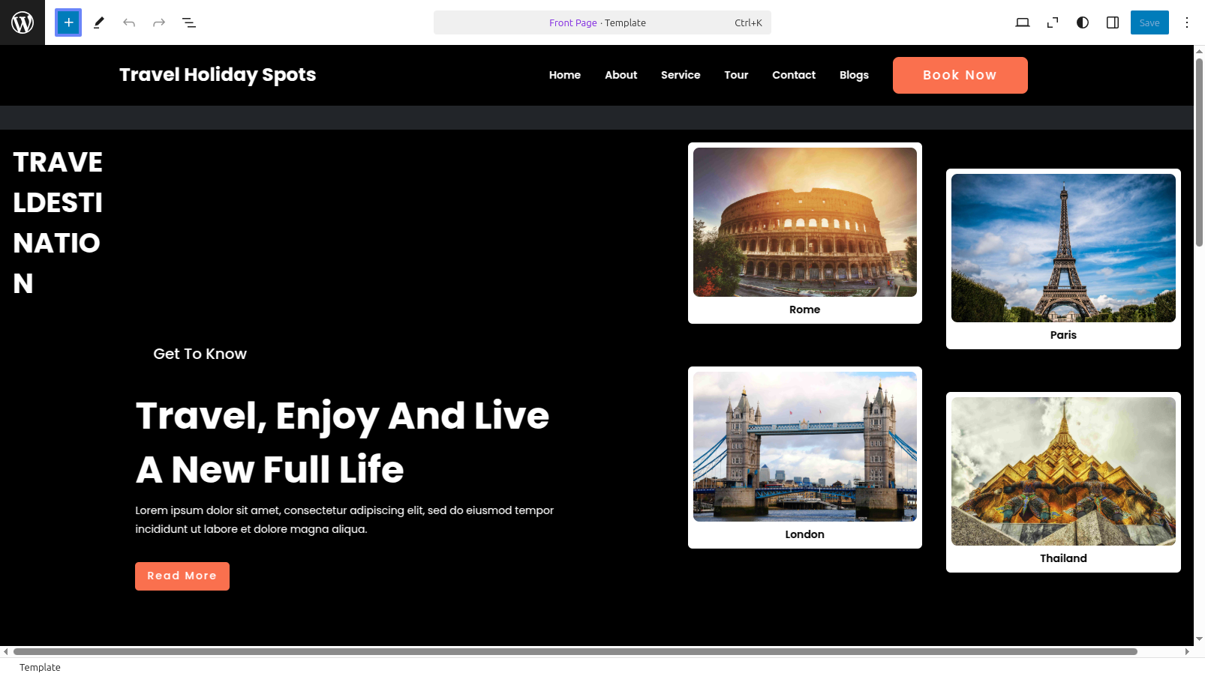
Task: Click the Tour navigation item
Action: coord(736,75)
